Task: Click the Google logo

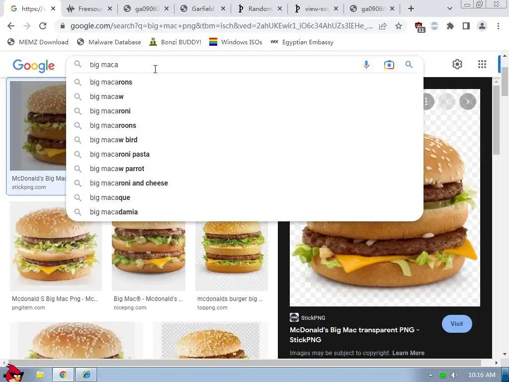Action: pyautogui.click(x=34, y=66)
